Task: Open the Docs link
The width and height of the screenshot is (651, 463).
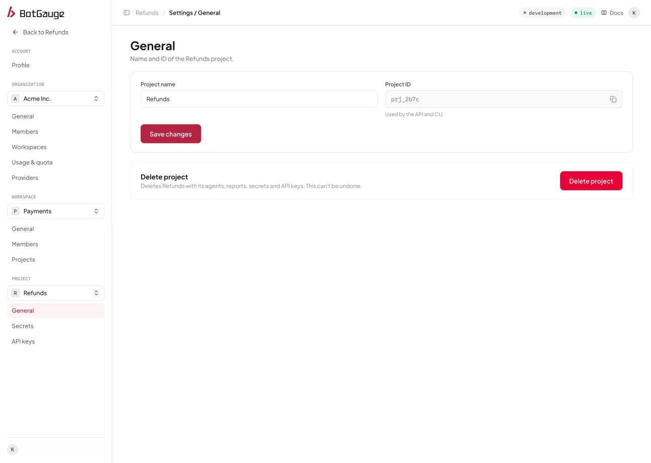Action: click(x=612, y=13)
